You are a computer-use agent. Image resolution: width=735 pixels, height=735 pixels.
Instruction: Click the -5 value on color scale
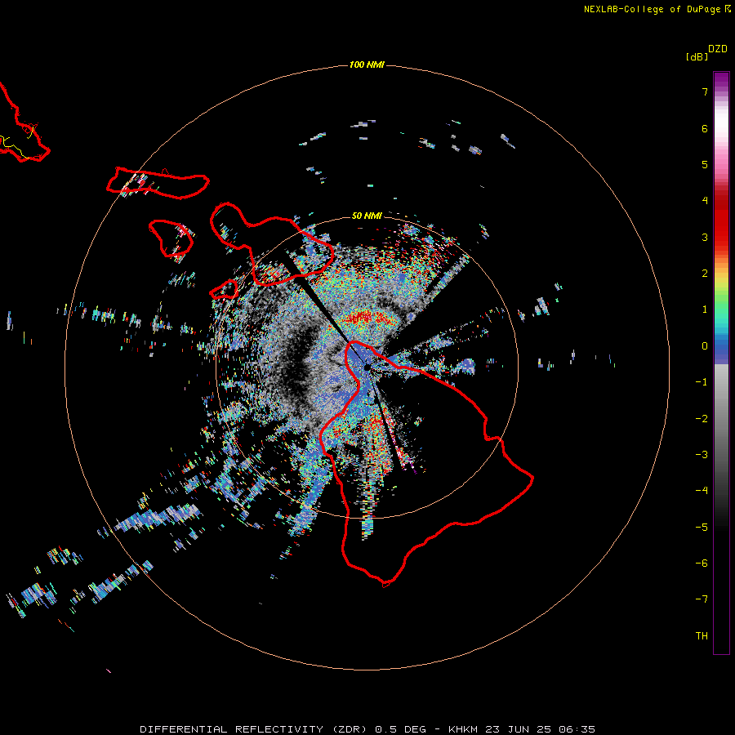702,528
